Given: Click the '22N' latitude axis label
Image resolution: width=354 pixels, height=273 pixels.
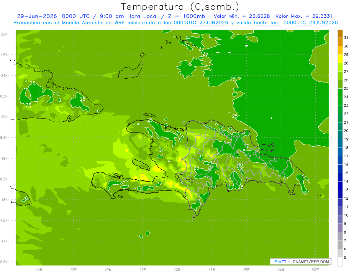Looking at the screenshot, I should 5,34.
